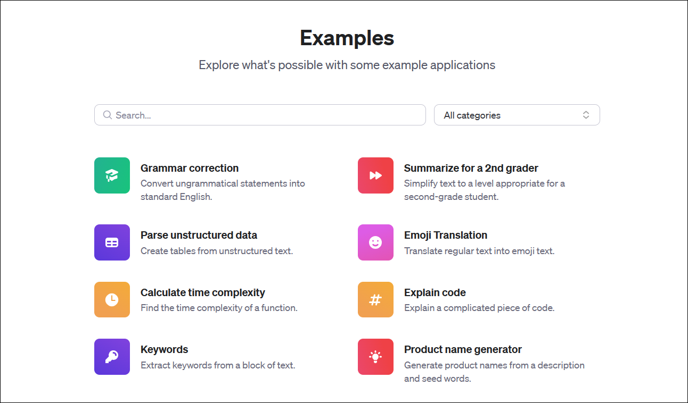This screenshot has width=688, height=403.
Task: Click the red fast-forward Summarize icon
Action: [375, 175]
